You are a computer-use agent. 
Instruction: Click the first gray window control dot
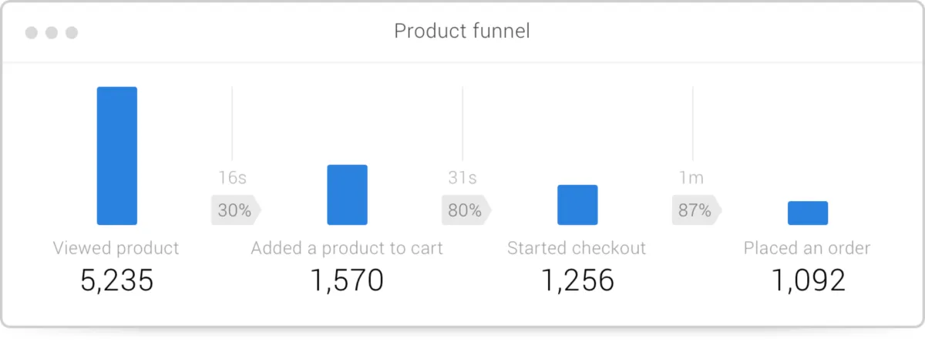coord(32,32)
